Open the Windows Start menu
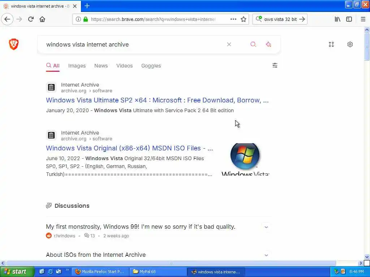The image size is (370, 277). [17, 272]
